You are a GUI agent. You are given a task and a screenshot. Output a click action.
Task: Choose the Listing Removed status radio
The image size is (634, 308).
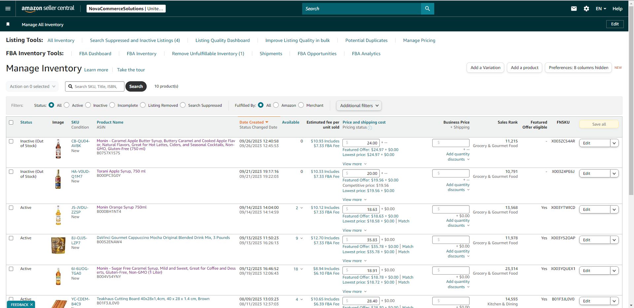[x=143, y=105]
